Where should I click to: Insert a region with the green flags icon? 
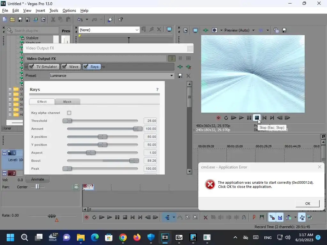(262, 217)
